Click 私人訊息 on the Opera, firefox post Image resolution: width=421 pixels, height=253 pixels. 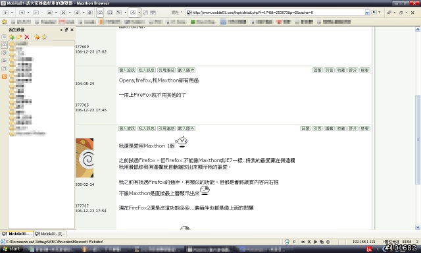(x=147, y=70)
